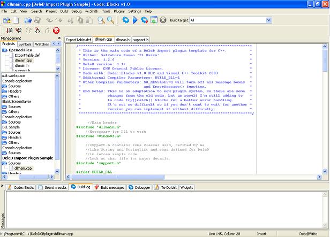Screen dimensions: 330x237
Task: Open the Build target dropdown
Action: pyautogui.click(x=268, y=20)
